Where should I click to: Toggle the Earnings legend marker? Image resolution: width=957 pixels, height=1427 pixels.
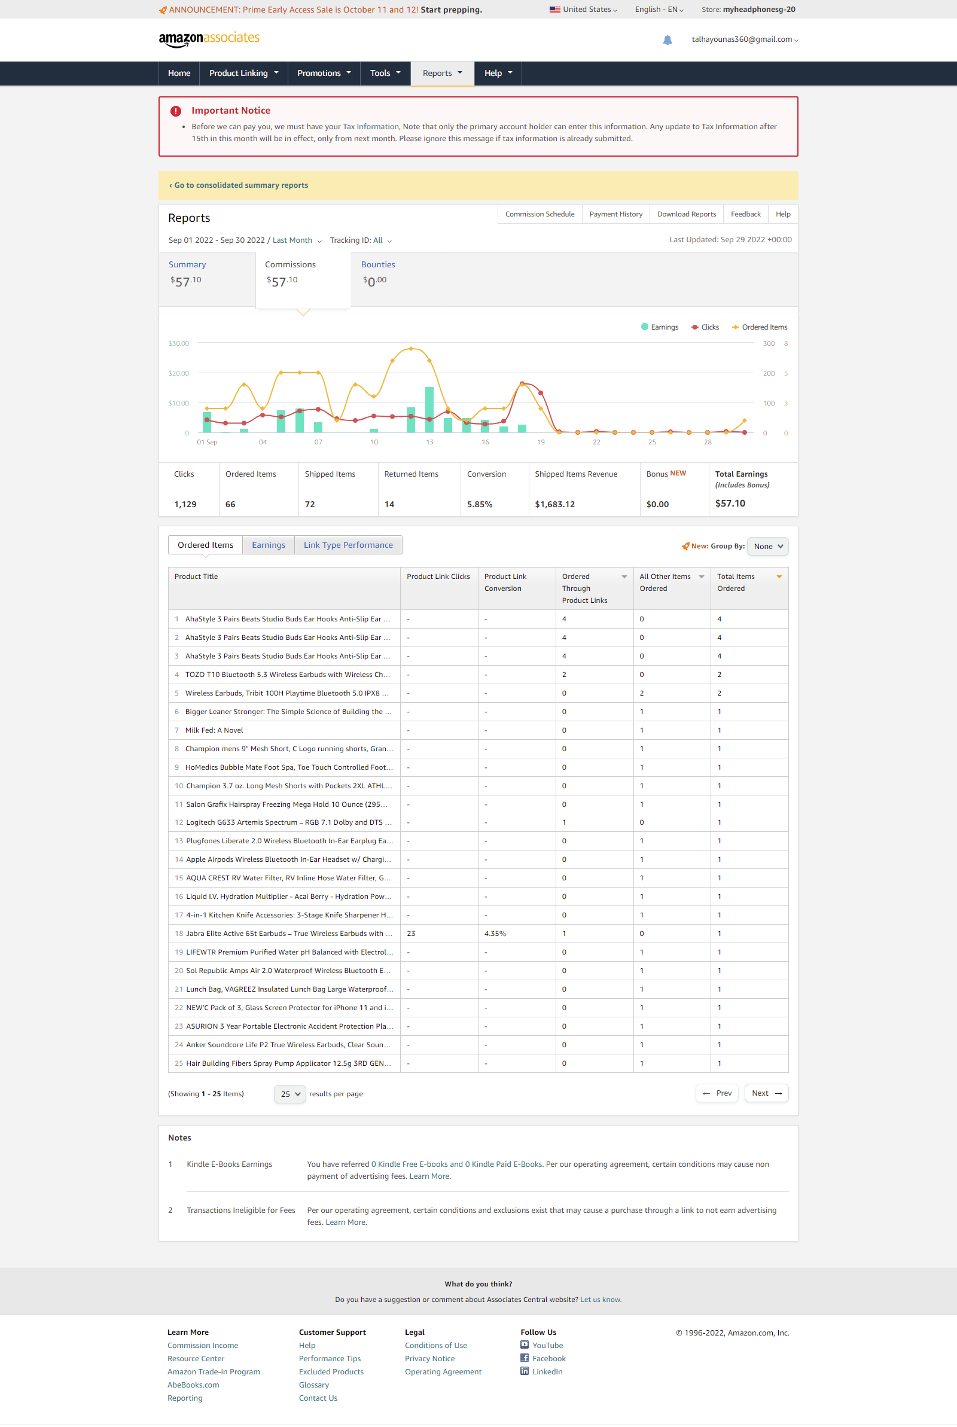click(645, 327)
